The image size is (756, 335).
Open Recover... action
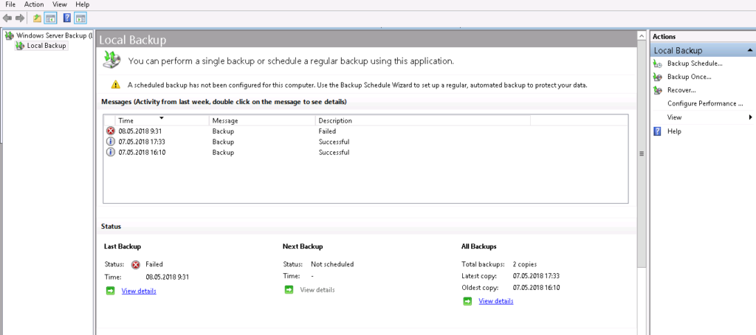click(681, 90)
